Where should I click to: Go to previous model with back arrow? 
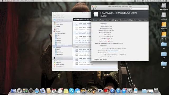[x=93, y=9]
